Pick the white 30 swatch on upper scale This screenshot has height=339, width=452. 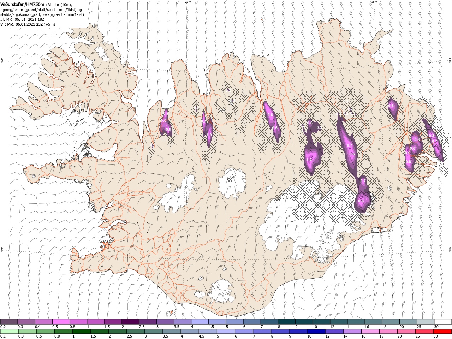coord(443,322)
